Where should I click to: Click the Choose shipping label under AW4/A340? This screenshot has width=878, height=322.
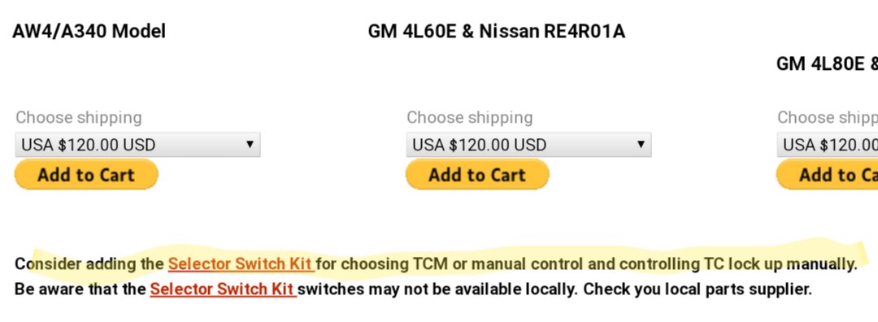[78, 118]
